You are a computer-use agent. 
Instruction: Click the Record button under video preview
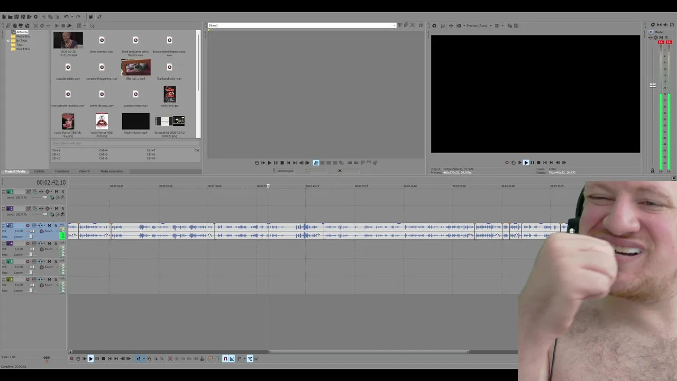(507, 163)
